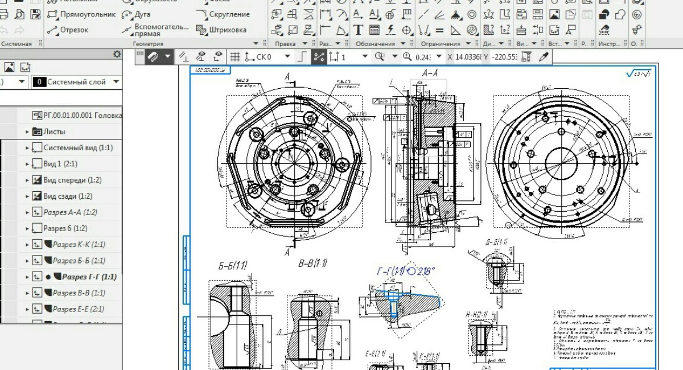Click the eyedropper icon in view toolbar
This screenshot has height=370, width=683.
pos(544,56)
